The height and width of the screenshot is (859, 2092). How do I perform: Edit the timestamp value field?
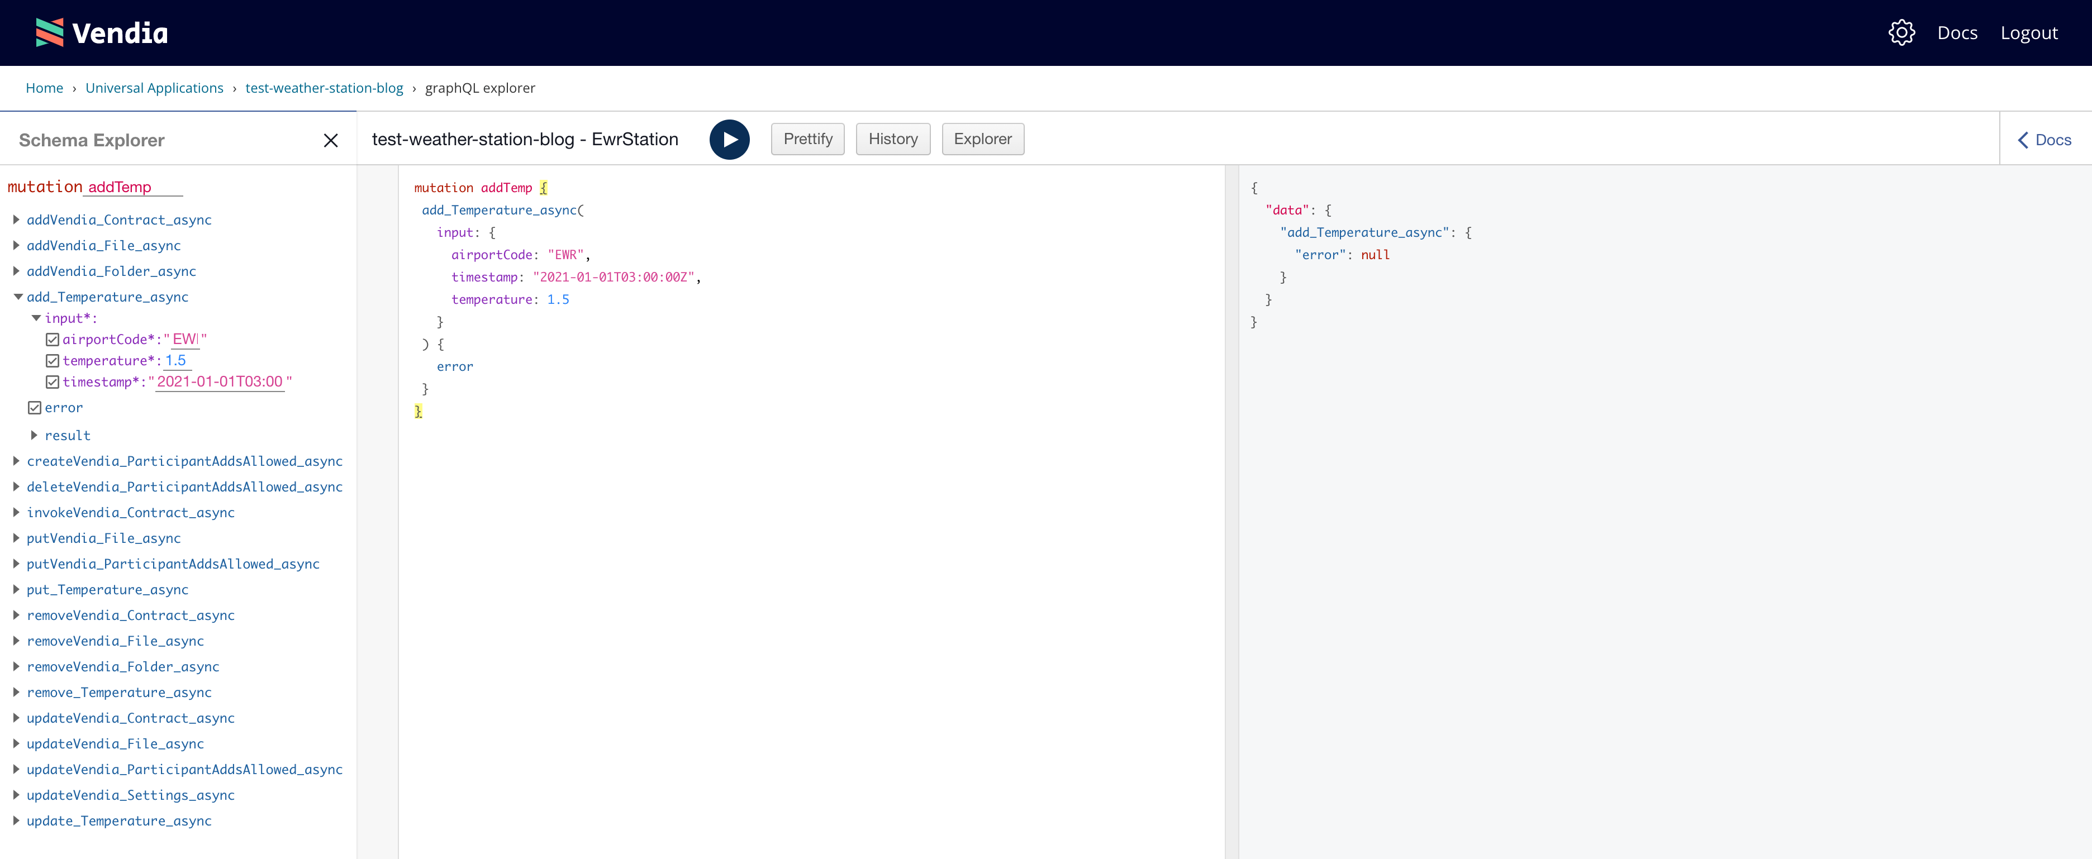click(x=220, y=381)
